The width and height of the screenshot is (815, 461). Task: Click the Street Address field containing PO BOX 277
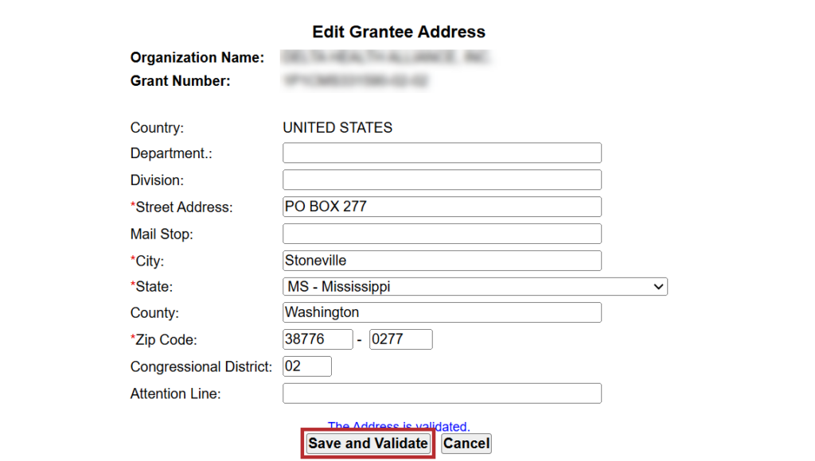pyautogui.click(x=442, y=207)
